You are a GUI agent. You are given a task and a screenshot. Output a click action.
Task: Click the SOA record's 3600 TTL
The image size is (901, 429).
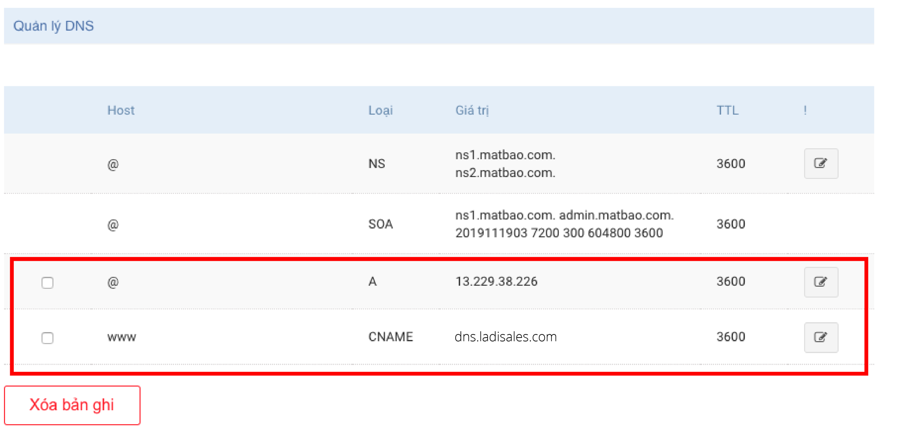tap(730, 224)
